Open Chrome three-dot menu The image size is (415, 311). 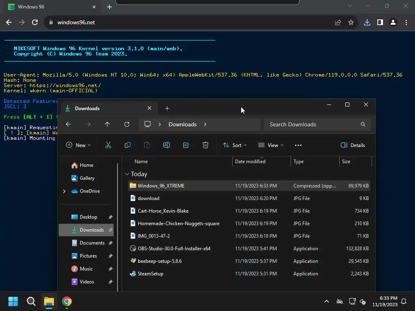(x=406, y=23)
